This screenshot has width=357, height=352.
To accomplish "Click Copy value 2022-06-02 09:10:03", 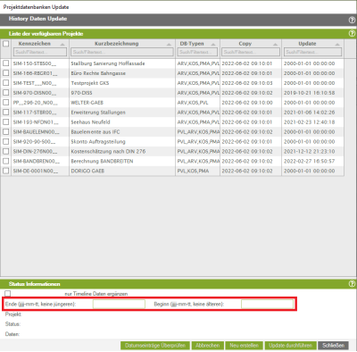I will tap(247, 83).
